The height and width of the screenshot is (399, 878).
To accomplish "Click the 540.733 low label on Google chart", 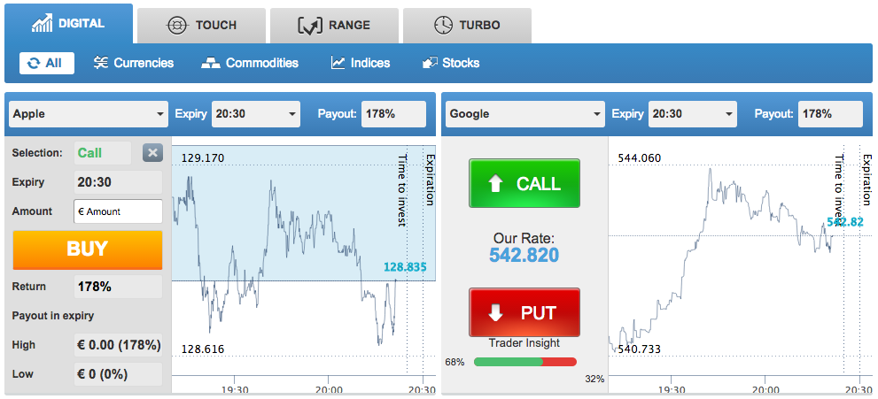I will (x=640, y=349).
